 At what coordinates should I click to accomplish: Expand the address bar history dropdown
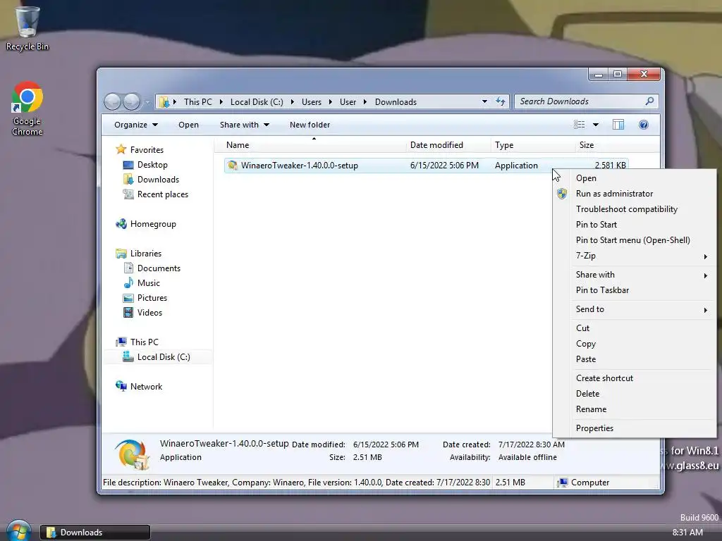click(484, 101)
